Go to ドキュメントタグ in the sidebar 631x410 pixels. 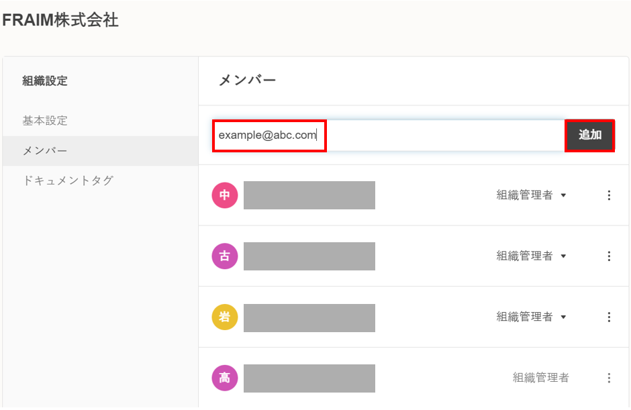pyautogui.click(x=68, y=181)
